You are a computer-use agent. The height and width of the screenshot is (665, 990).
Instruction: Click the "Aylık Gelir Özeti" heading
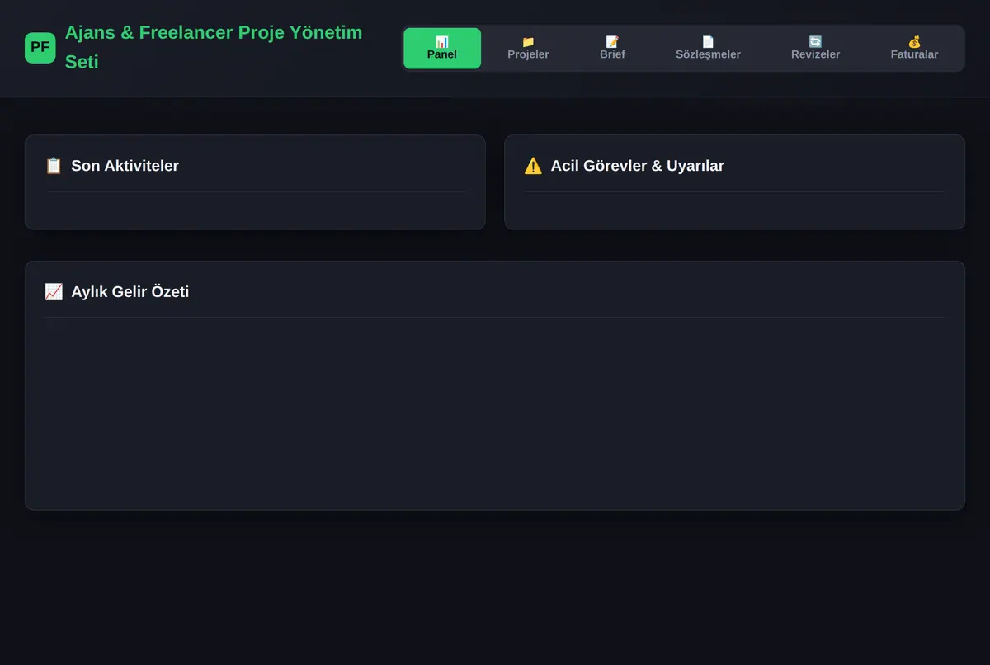point(130,292)
